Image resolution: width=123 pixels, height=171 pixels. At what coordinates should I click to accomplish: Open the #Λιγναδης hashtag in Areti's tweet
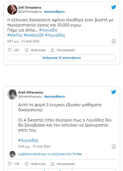tap(28, 140)
